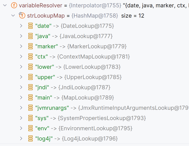The image size is (189, 146).
Task: Select the {JndiLookup@1787} value
Action: 84,87
